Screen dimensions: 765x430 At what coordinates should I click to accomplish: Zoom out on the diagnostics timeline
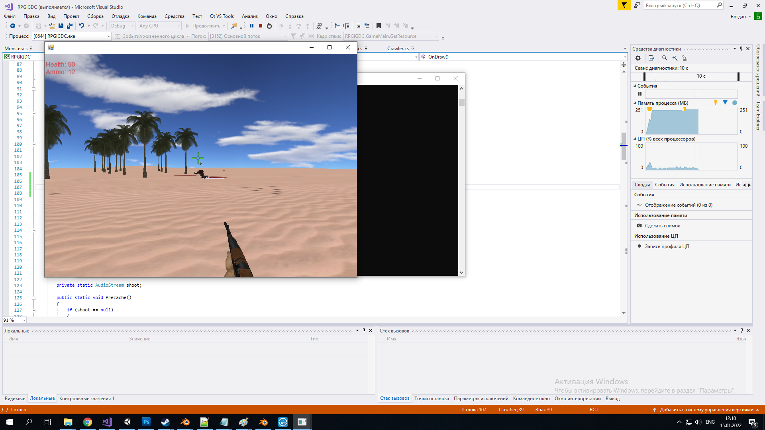click(675, 58)
